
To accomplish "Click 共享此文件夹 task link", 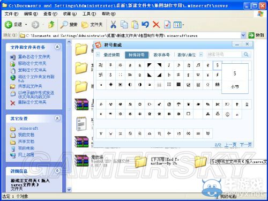I will click(x=30, y=86).
